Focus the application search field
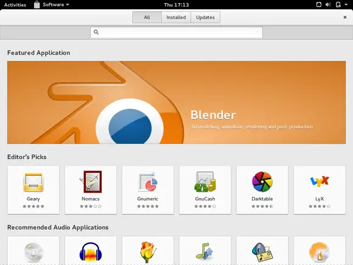The image size is (353, 265). click(x=177, y=32)
